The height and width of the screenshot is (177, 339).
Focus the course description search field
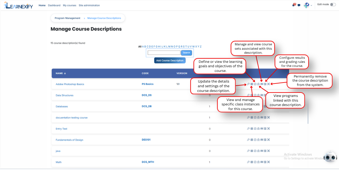pos(164,53)
